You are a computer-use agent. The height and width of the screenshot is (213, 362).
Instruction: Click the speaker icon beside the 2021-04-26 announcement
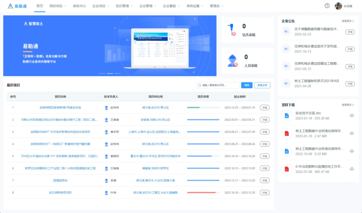(286, 83)
